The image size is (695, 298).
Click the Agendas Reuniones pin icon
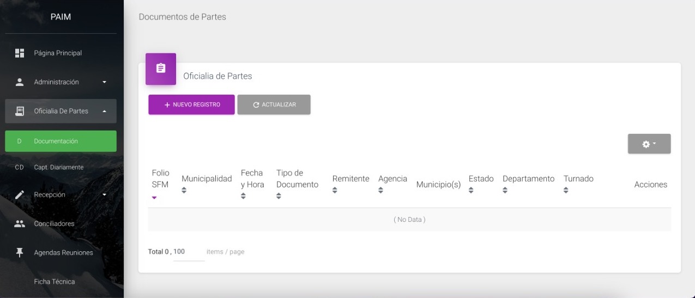click(20, 252)
